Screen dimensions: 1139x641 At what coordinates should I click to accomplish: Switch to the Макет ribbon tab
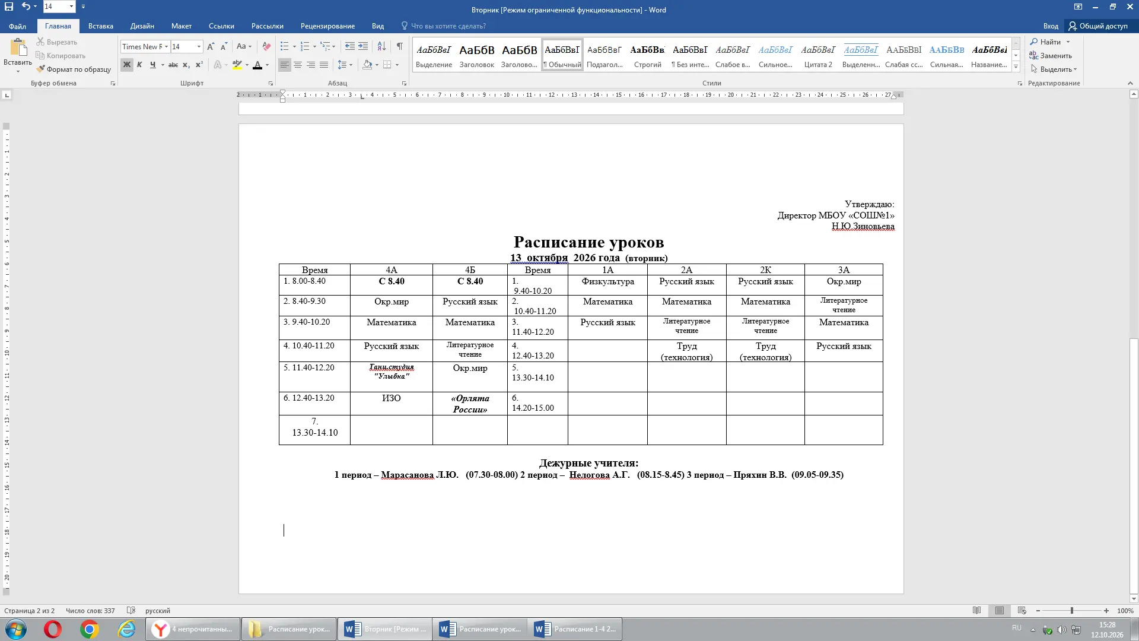point(182,26)
